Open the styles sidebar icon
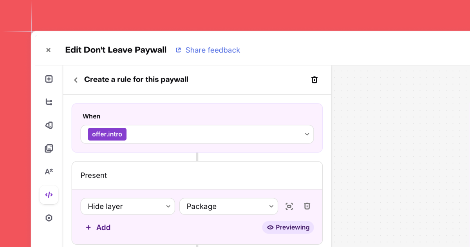The image size is (470, 247). 49,125
